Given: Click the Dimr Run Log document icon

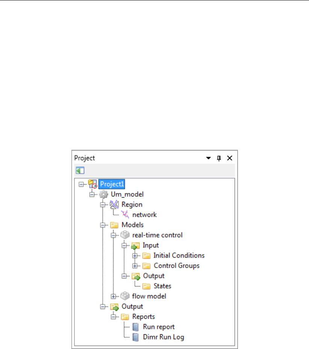Looking at the screenshot, I should click(x=136, y=337).
